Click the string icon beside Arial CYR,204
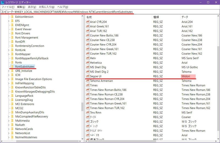This screenshot has width=220, height=143. [88, 22]
